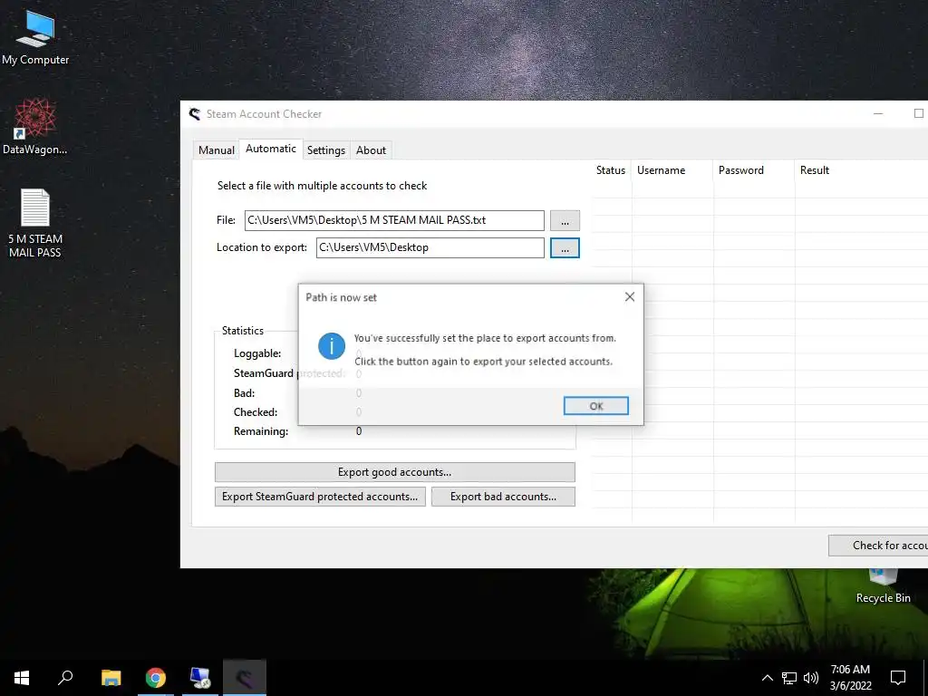This screenshot has height=696, width=928.
Task: Open taskbar search
Action: click(x=65, y=678)
